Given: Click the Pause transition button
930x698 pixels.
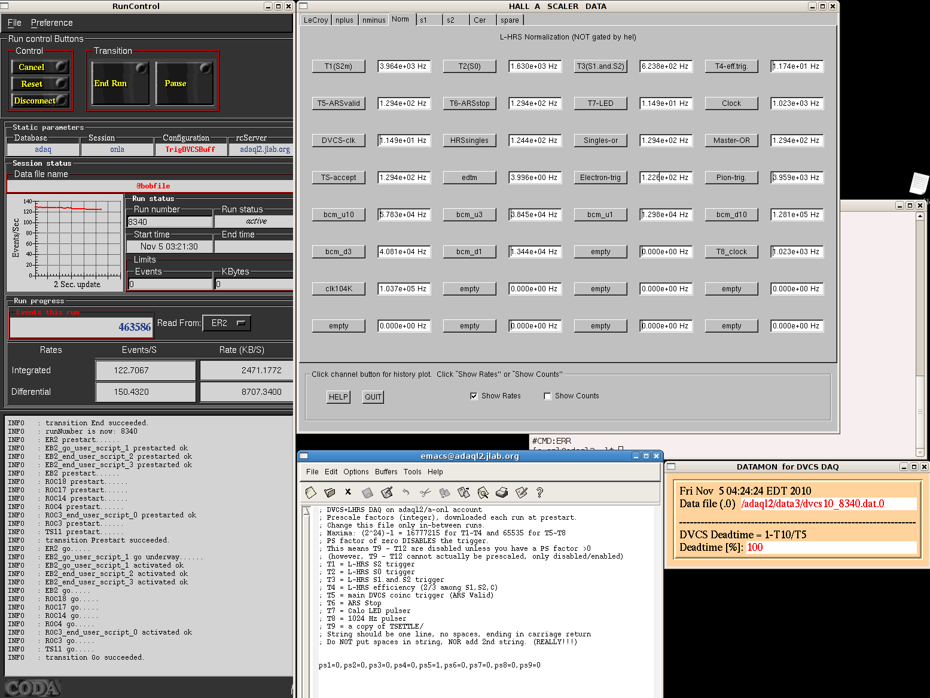Looking at the screenshot, I should point(184,83).
